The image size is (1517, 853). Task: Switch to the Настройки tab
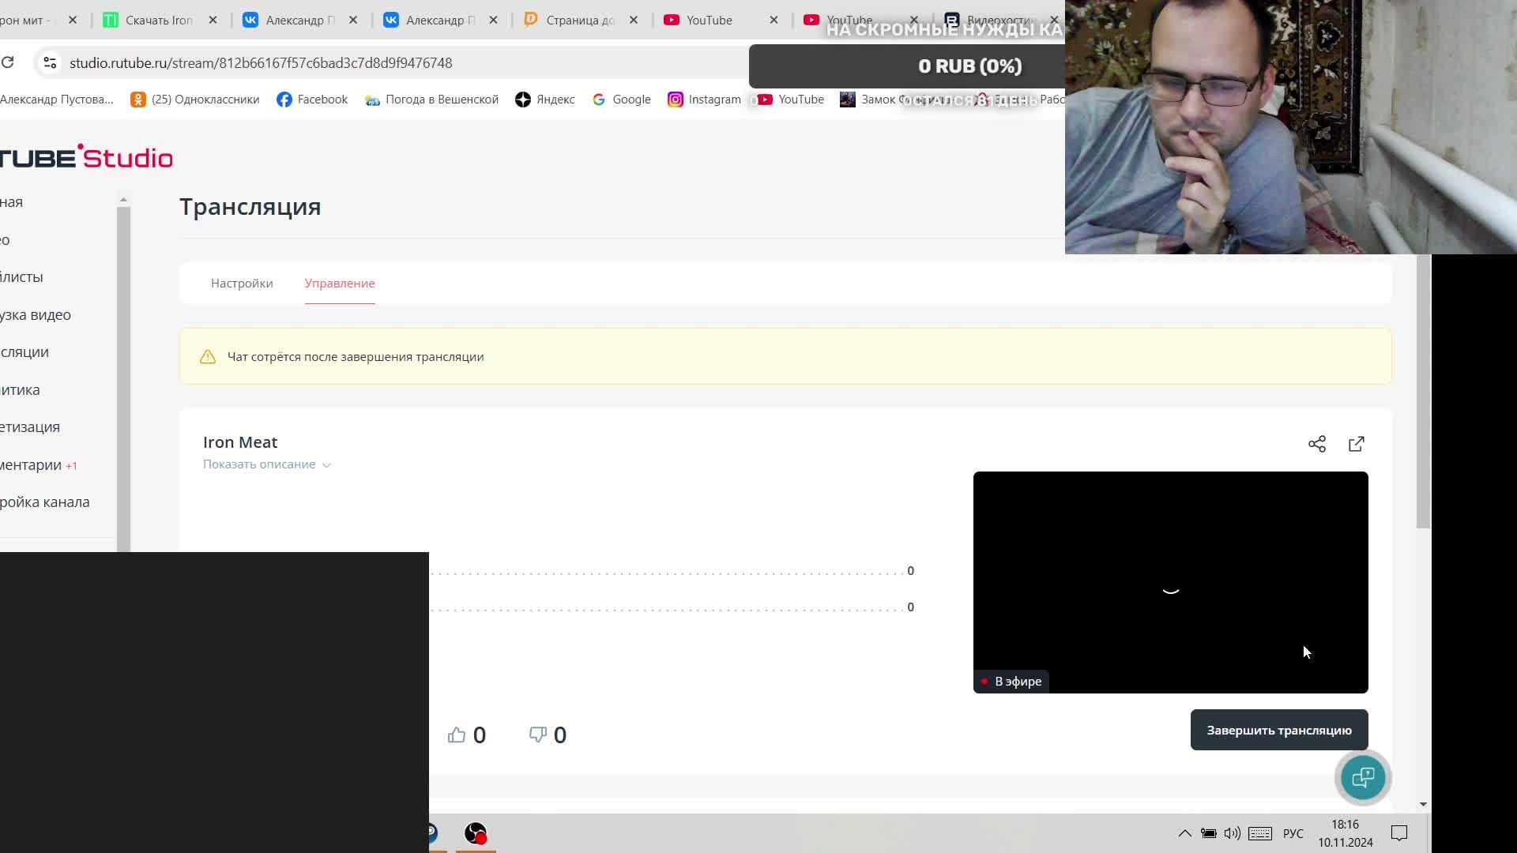click(242, 284)
